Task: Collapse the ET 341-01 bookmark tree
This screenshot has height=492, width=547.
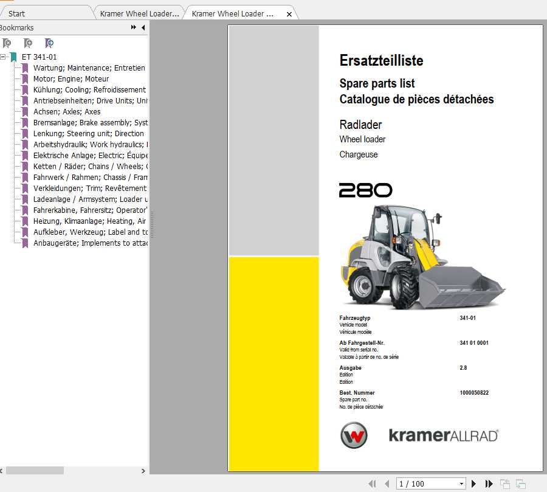Action: point(3,57)
